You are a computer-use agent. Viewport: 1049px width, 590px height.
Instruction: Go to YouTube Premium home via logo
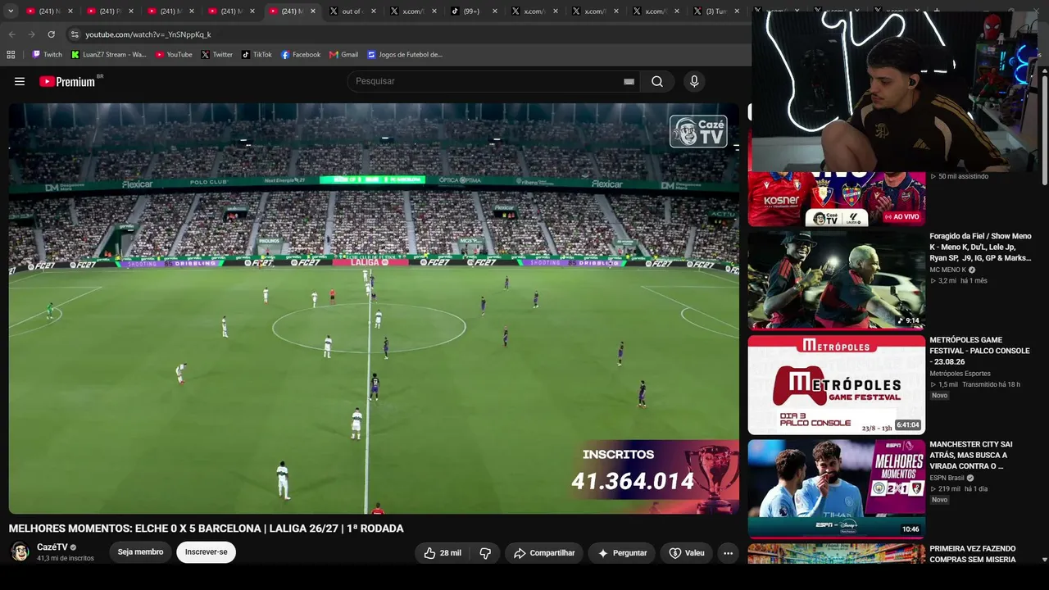click(x=68, y=81)
